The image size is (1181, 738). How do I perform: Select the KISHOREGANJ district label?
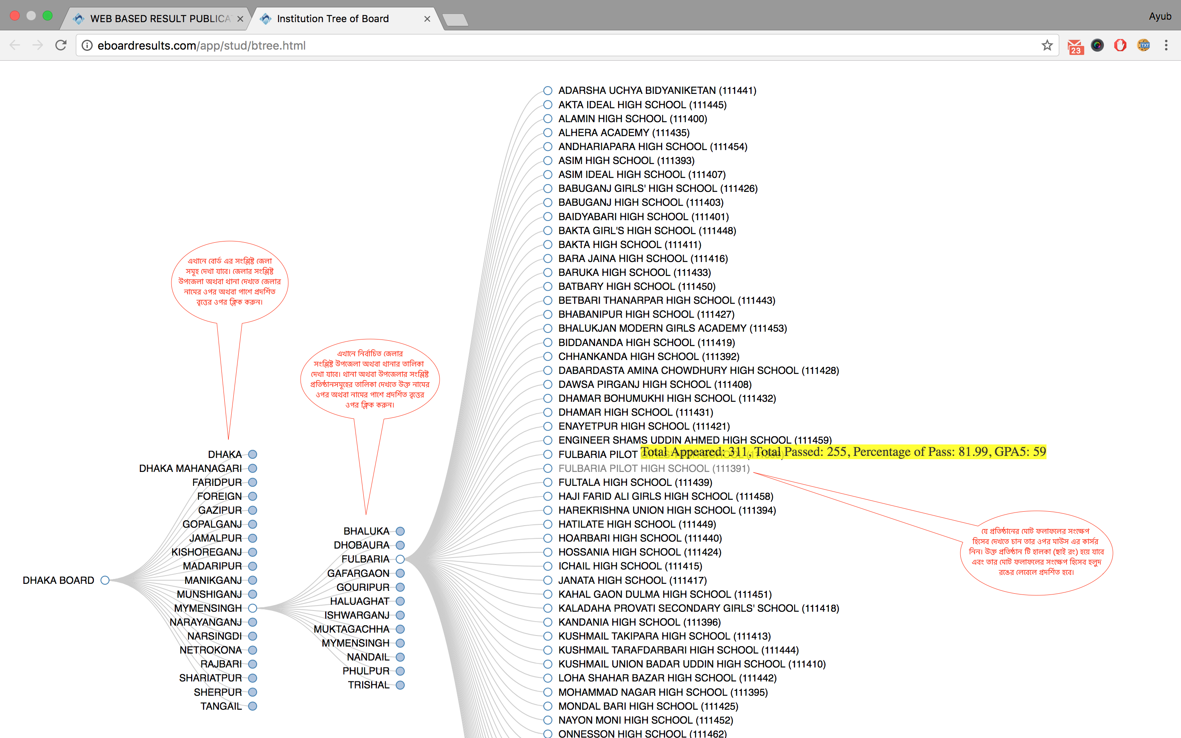coord(206,552)
